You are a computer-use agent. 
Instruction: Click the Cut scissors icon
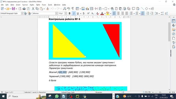(x=33, y=9)
